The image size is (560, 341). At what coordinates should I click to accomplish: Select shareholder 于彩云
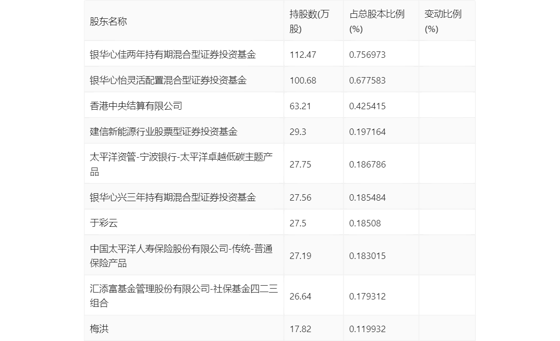pos(104,223)
